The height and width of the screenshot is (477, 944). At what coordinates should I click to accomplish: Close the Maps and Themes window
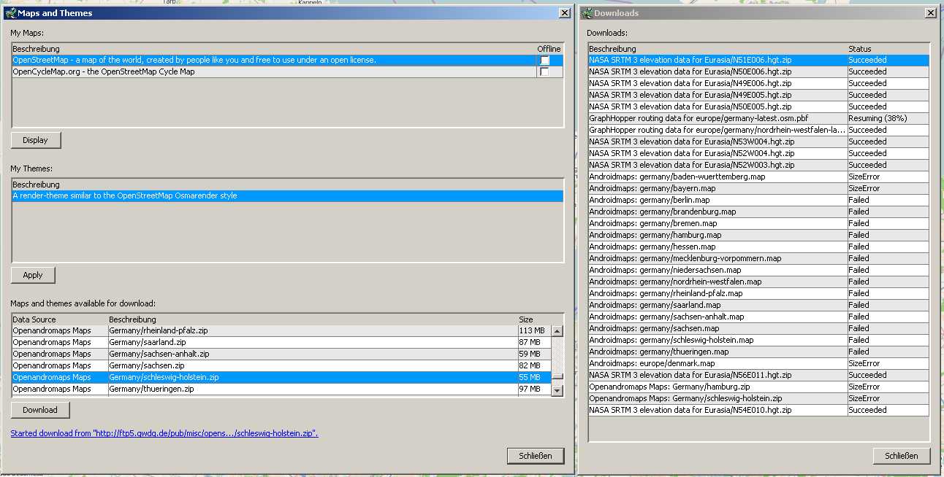[564, 13]
